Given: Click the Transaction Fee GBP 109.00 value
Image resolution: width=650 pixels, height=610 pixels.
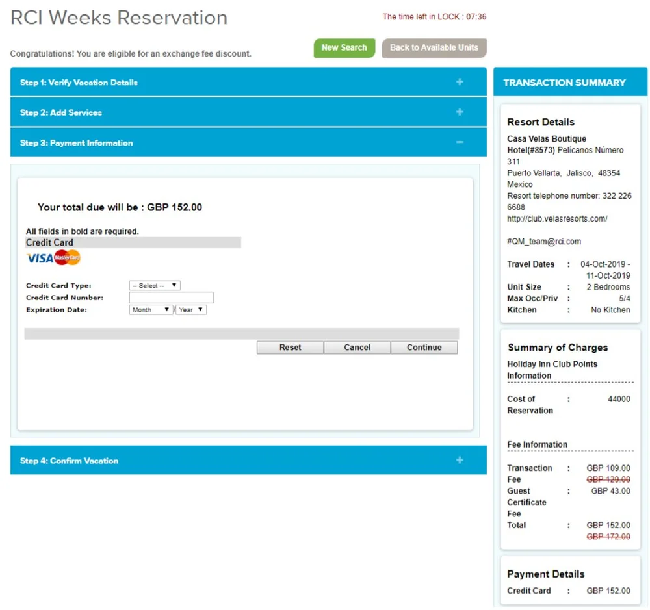Looking at the screenshot, I should click(608, 468).
